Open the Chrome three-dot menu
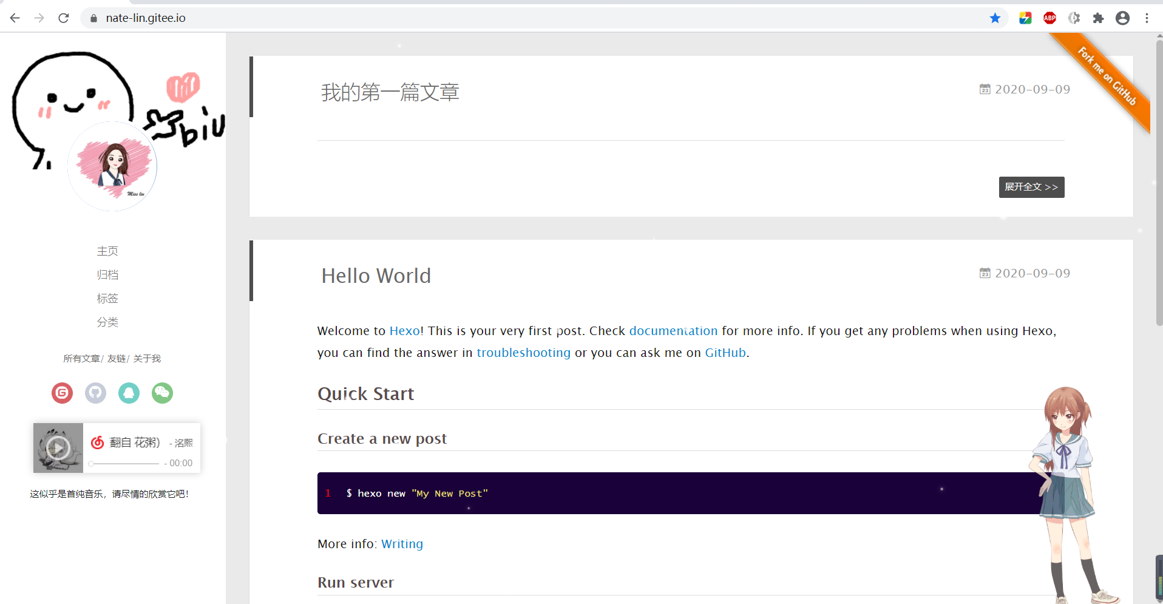Viewport: 1163px width, 604px height. [x=1147, y=18]
